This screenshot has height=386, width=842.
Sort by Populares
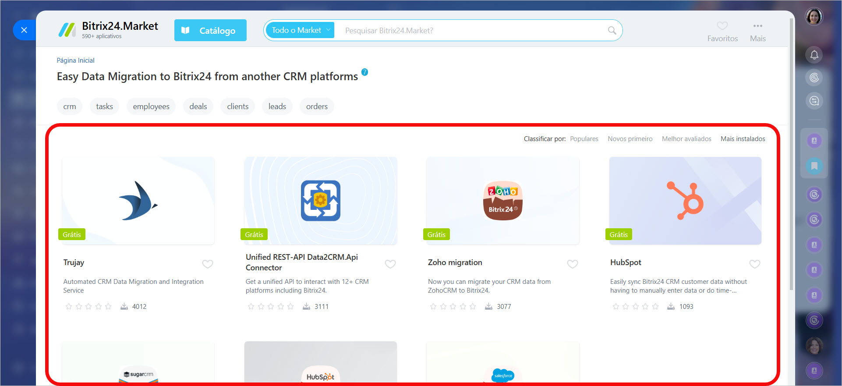[584, 139]
